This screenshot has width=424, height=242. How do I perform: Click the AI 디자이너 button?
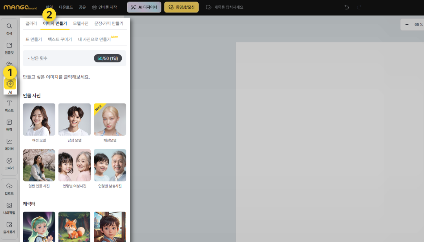pos(144,7)
